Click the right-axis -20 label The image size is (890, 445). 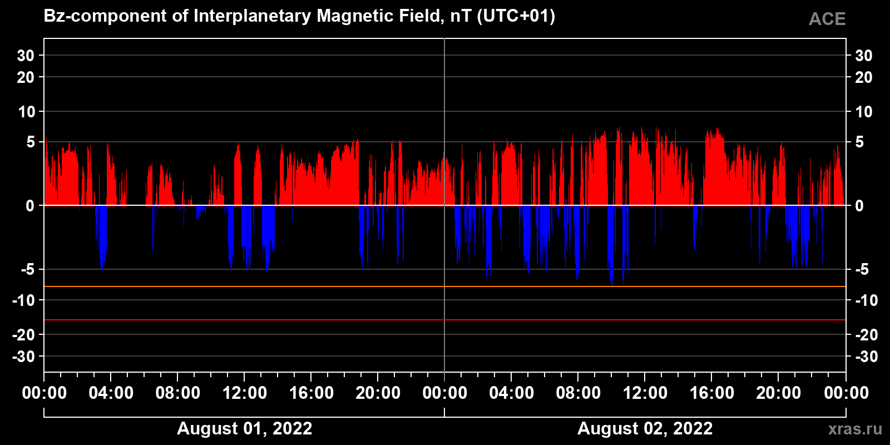point(866,335)
